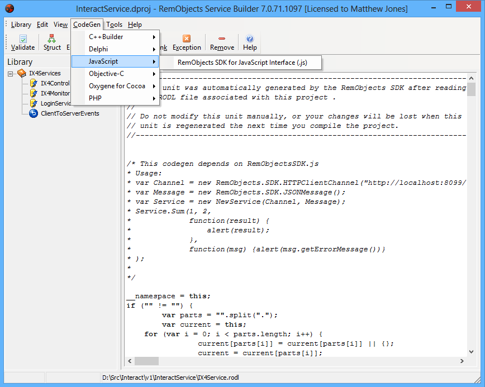Click vertical scrollbar thumb

point(471,89)
